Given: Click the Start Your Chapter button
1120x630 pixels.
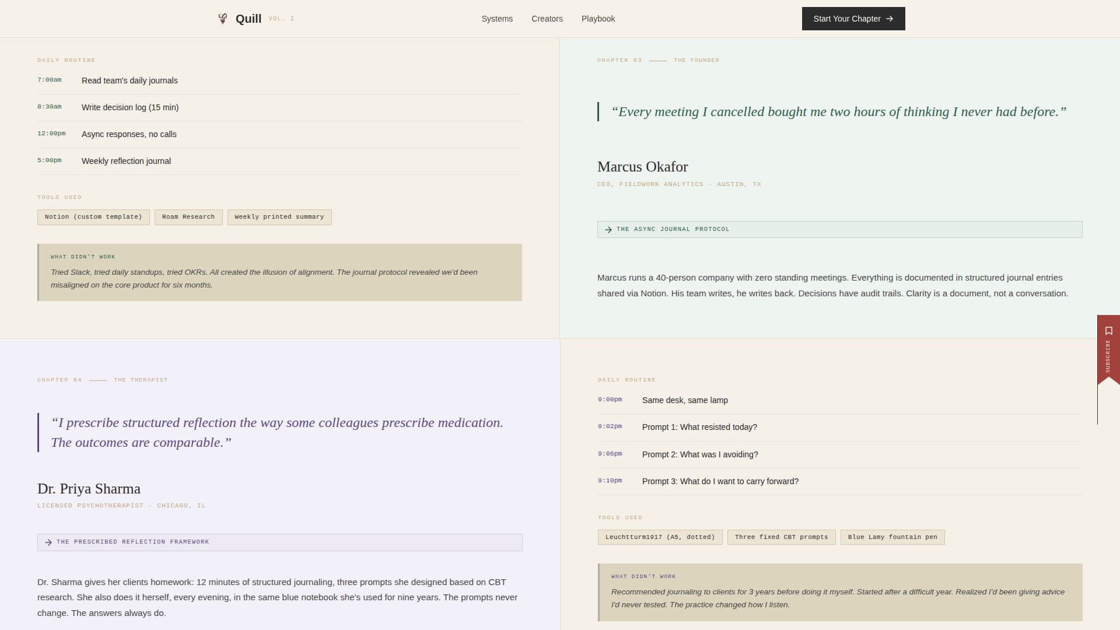Looking at the screenshot, I should click(x=853, y=19).
